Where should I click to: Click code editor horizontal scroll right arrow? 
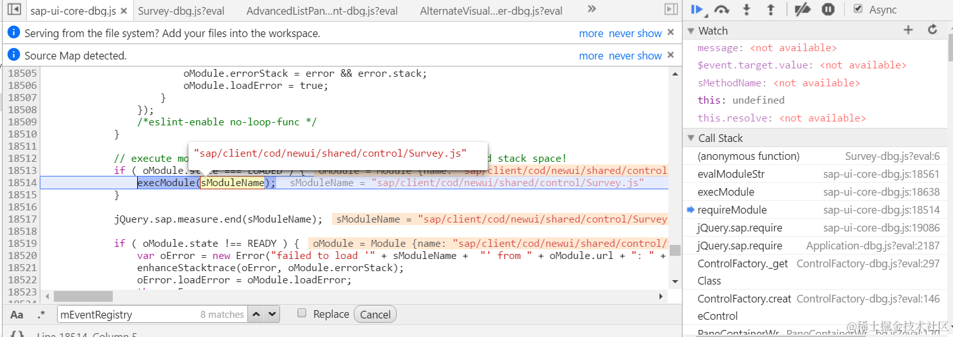click(x=661, y=297)
